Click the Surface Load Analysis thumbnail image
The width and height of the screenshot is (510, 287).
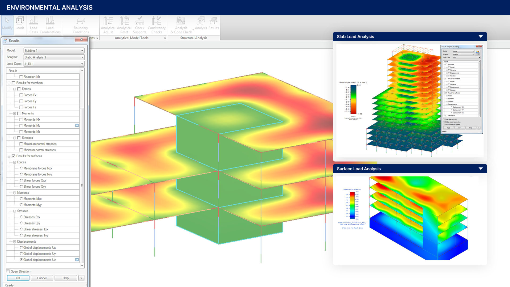[x=410, y=218]
